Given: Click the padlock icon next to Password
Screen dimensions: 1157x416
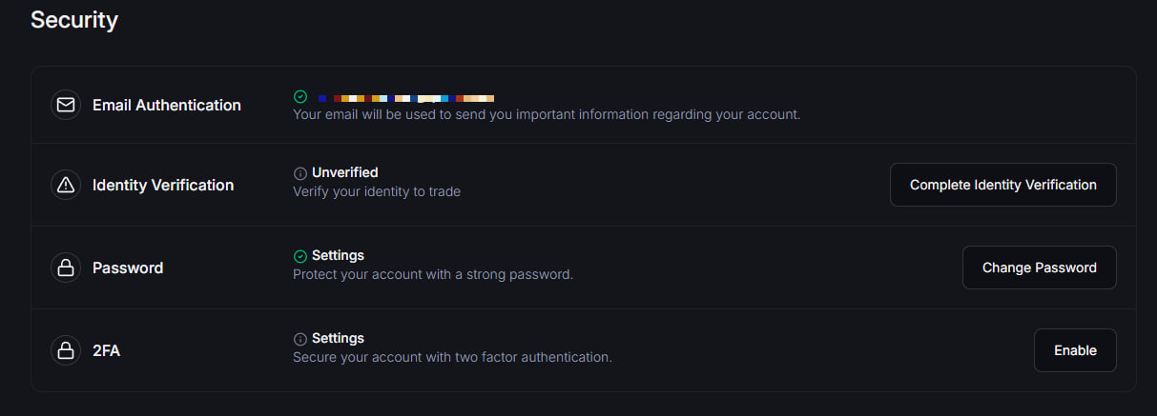Looking at the screenshot, I should 66,267.
